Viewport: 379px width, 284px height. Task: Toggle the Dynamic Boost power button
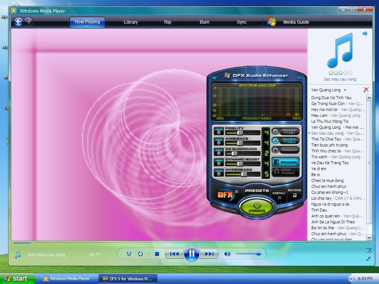[x=219, y=163]
